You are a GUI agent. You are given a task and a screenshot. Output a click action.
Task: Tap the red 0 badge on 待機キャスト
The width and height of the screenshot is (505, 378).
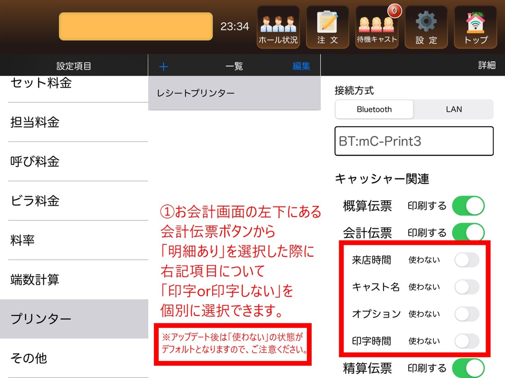click(x=395, y=11)
